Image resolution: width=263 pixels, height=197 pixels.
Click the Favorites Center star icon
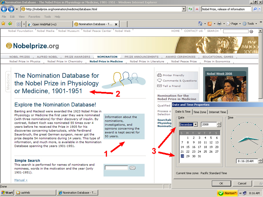tap(3, 24)
